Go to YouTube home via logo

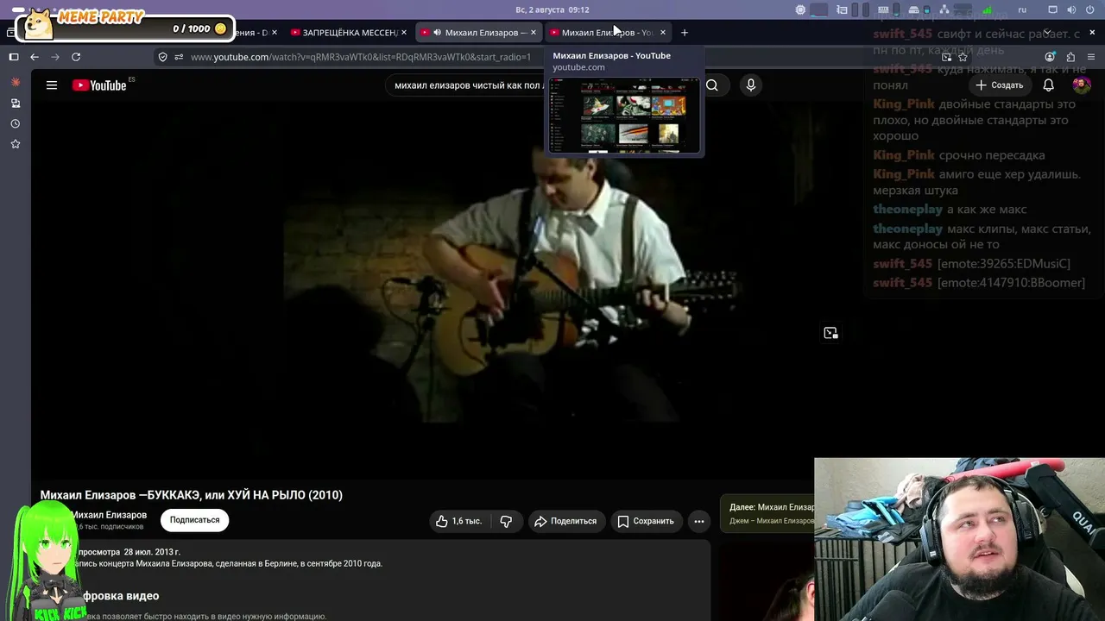coord(99,85)
